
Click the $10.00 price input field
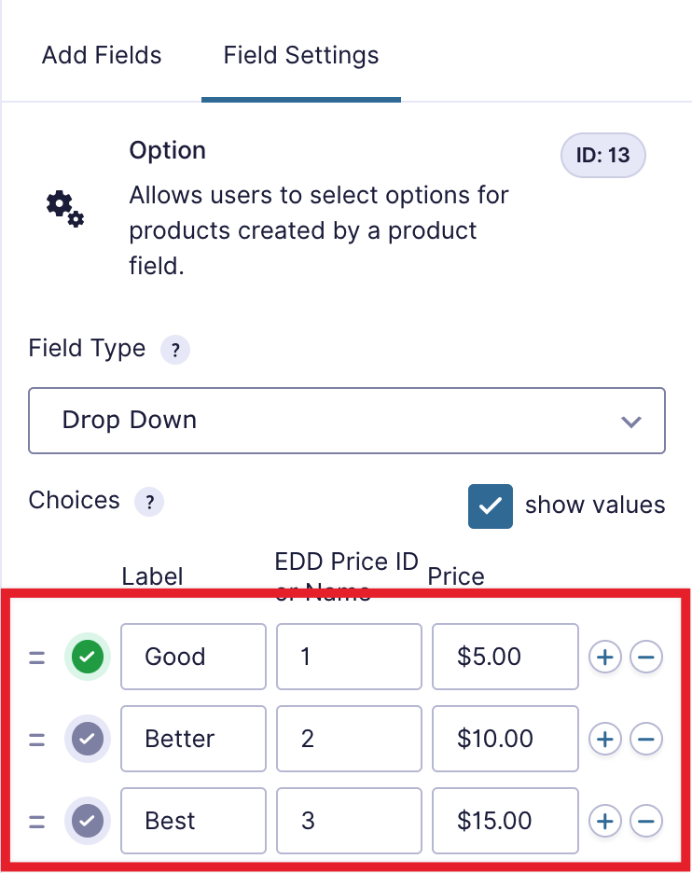[505, 740]
